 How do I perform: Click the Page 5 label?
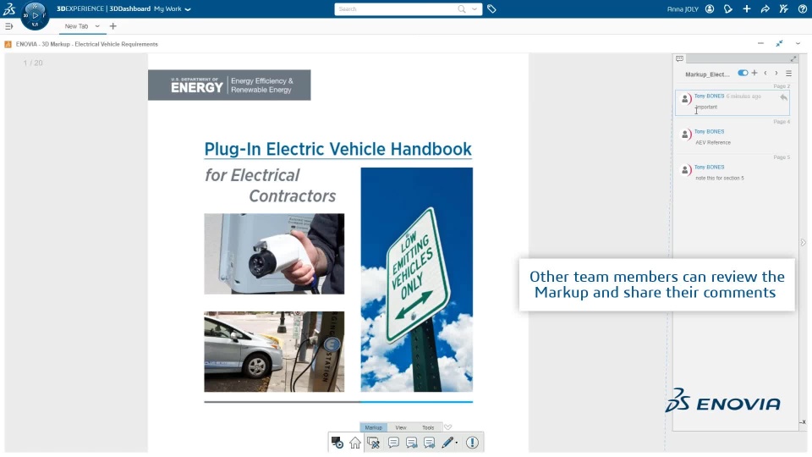click(782, 157)
